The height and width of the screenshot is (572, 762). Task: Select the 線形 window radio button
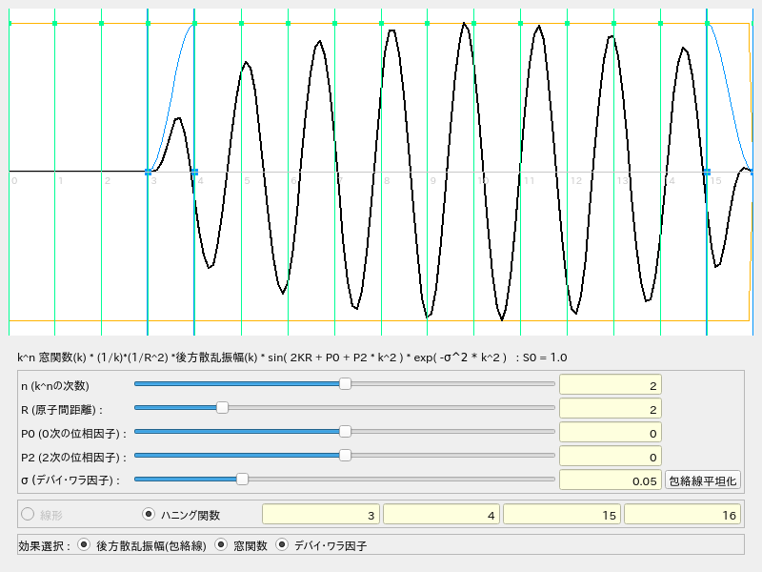click(x=28, y=515)
